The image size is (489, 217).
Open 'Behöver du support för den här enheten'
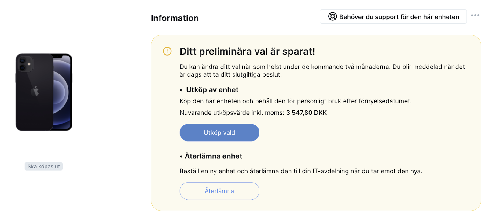click(x=393, y=16)
